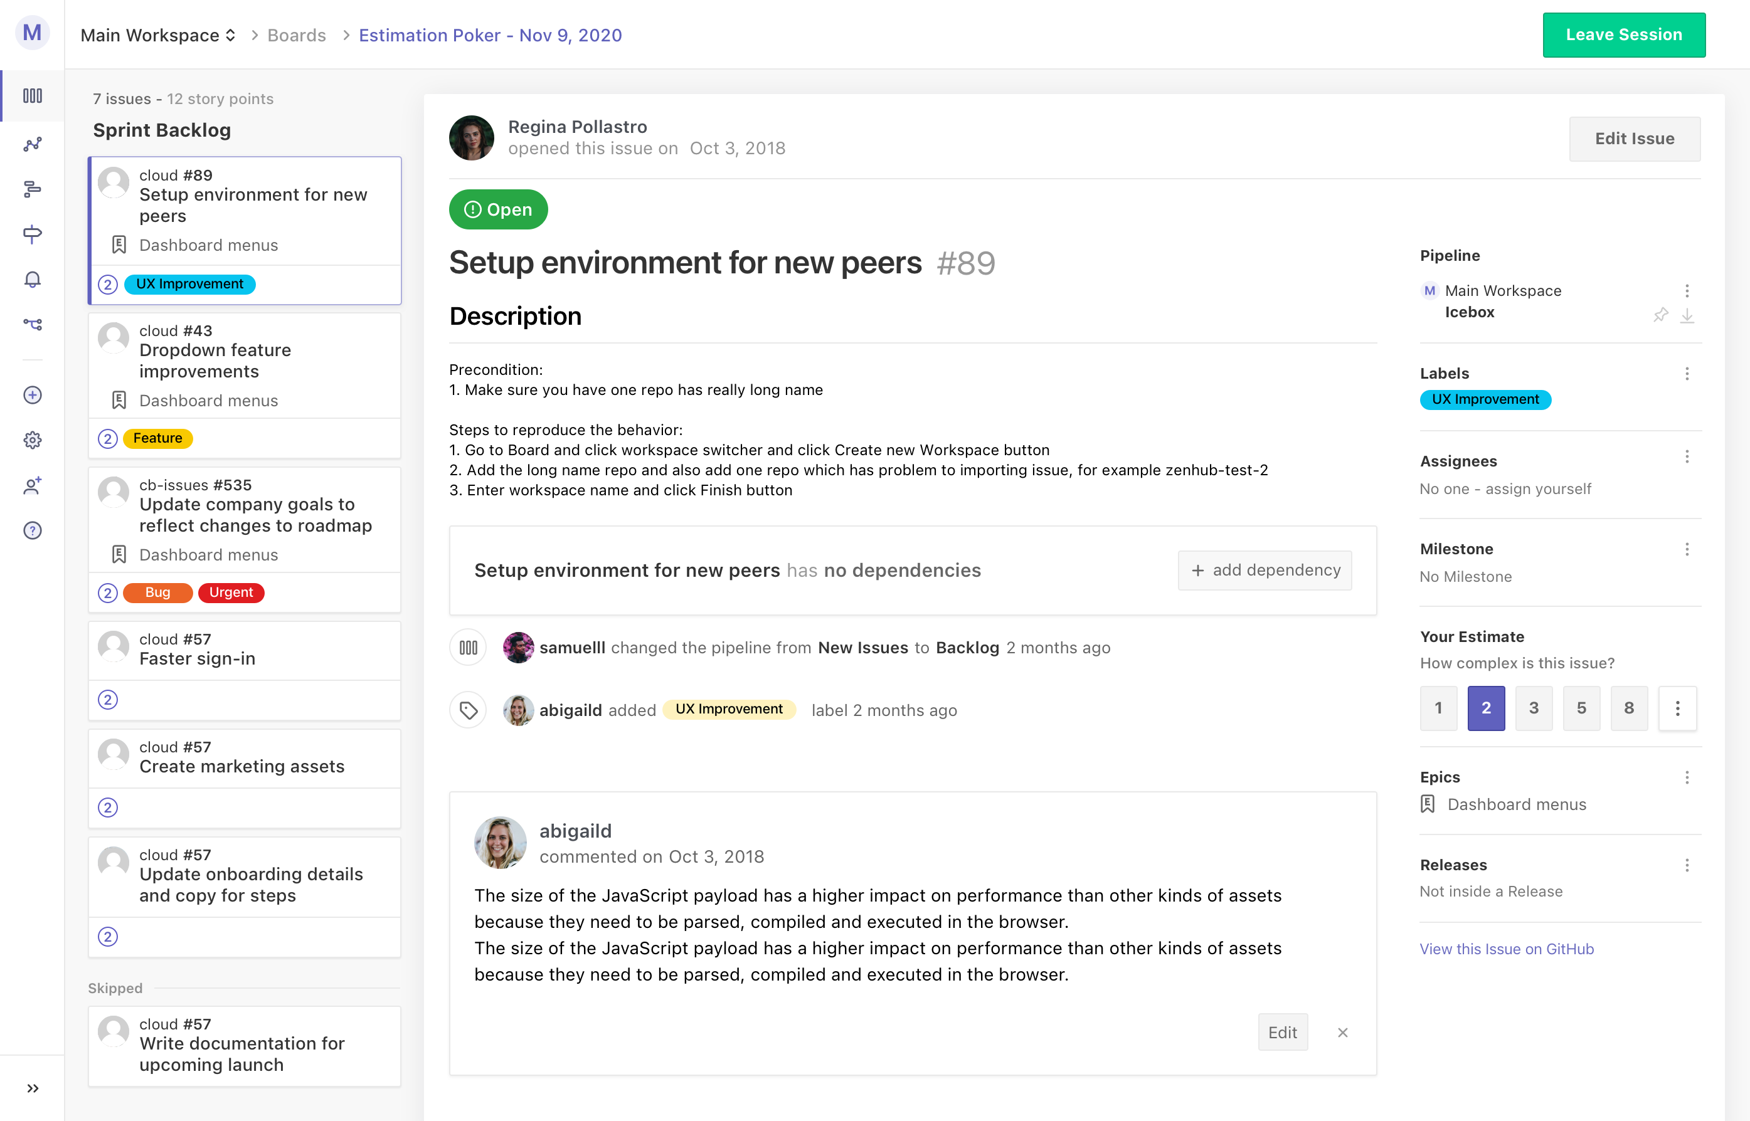Select Dropdown feature improvements issue card
The width and height of the screenshot is (1750, 1121).
coord(244,362)
